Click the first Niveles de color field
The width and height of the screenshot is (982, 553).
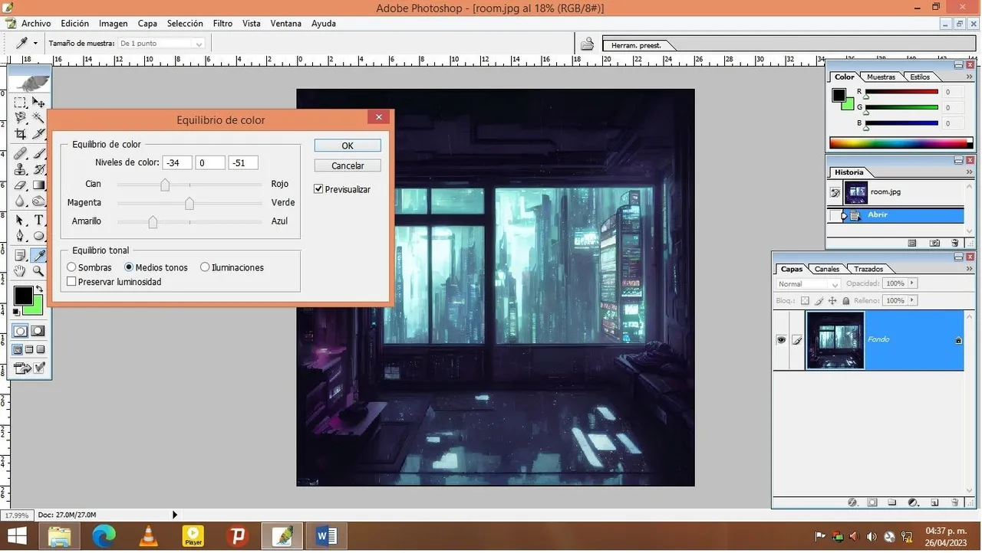pos(177,162)
